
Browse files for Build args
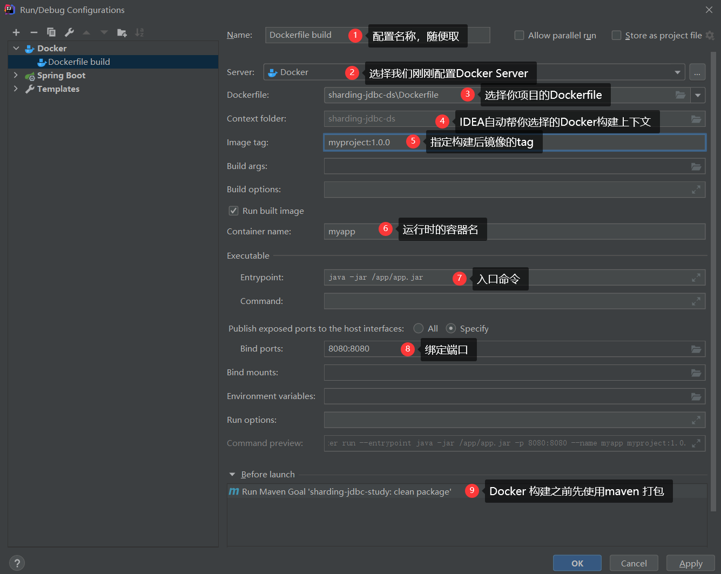(696, 166)
